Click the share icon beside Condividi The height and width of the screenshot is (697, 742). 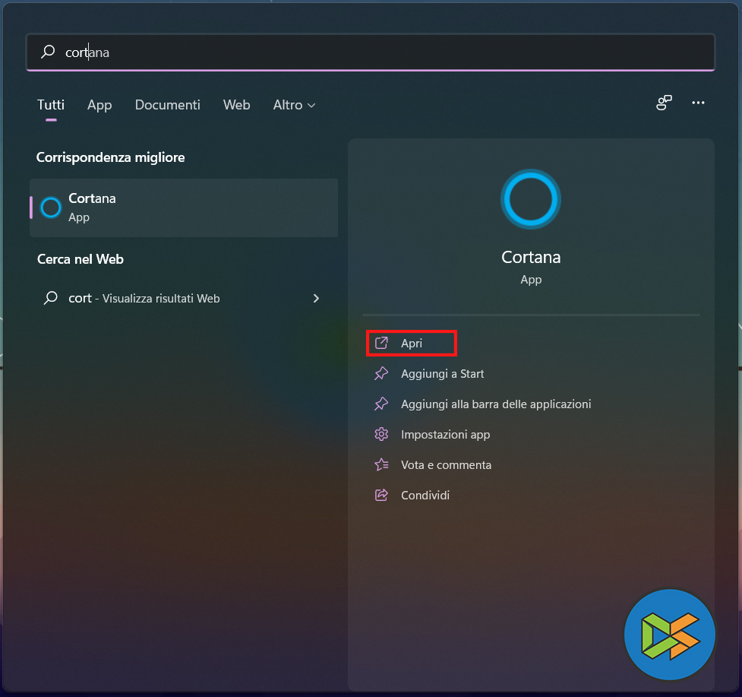coord(381,495)
